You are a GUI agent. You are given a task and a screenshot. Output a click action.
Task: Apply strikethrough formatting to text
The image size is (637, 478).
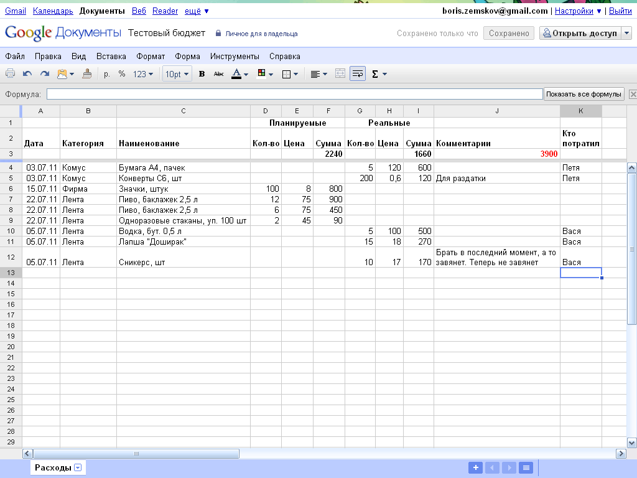218,74
